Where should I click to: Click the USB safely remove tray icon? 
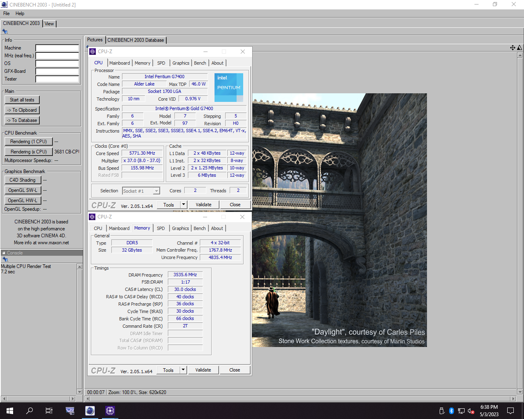click(x=442, y=411)
